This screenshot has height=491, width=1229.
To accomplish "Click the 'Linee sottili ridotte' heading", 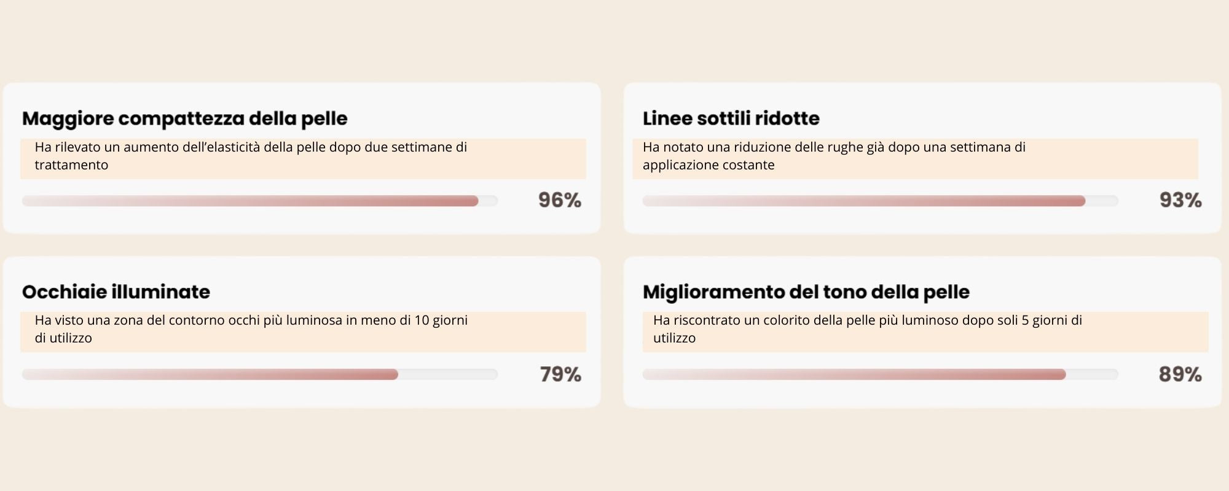I will click(x=731, y=118).
